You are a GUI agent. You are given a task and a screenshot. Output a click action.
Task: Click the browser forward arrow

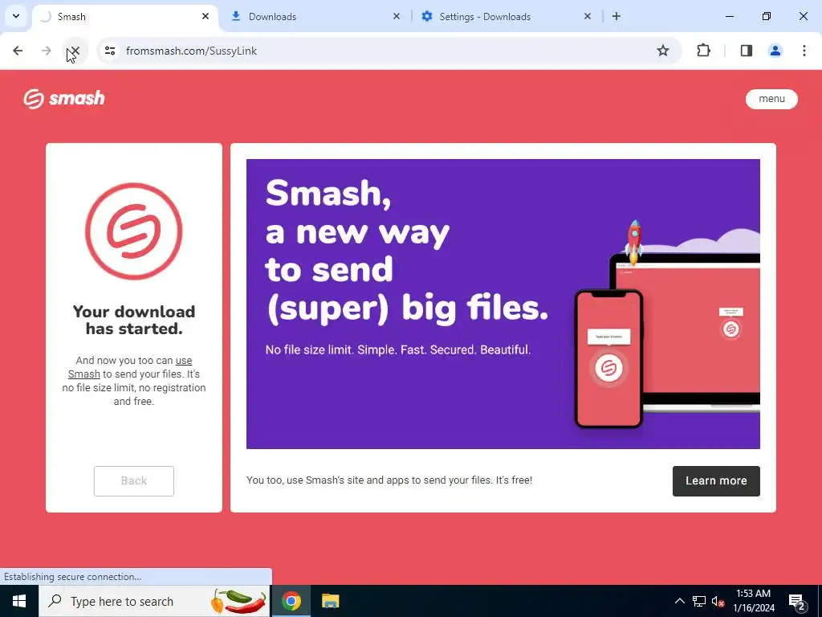pyautogui.click(x=46, y=51)
